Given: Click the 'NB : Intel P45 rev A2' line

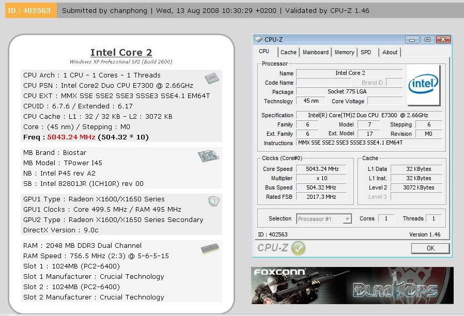Looking at the screenshot, I should click(x=59, y=173).
